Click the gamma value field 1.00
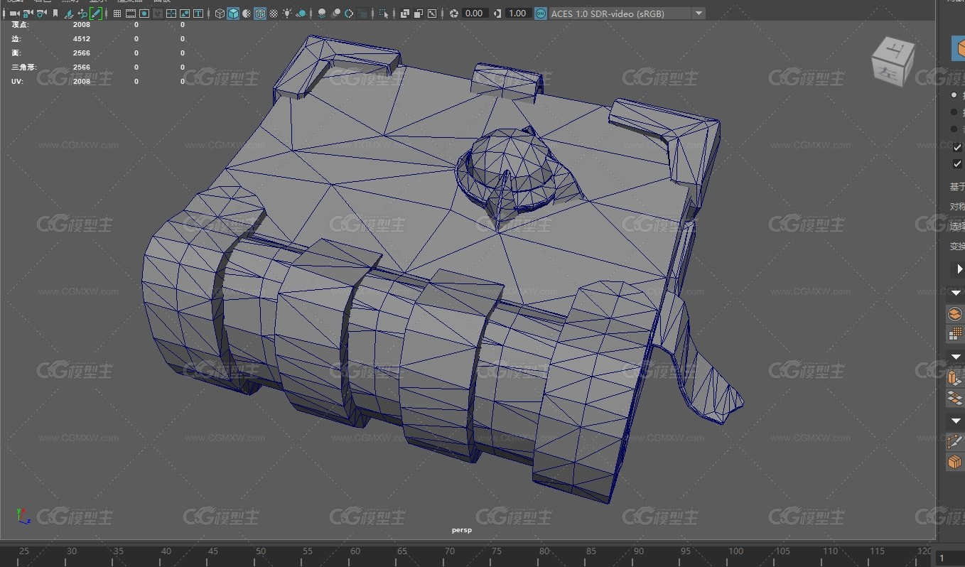The image size is (965, 567). (517, 13)
